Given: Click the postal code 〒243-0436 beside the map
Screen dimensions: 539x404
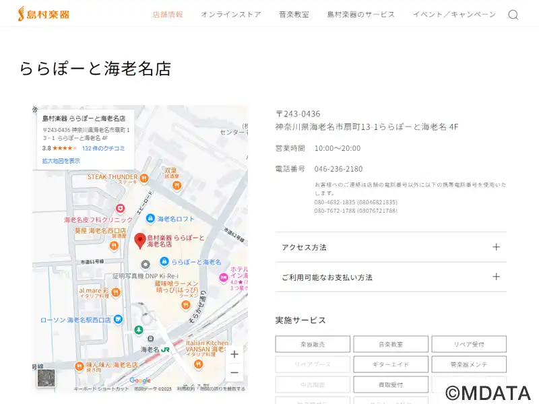Looking at the screenshot, I should (298, 114).
